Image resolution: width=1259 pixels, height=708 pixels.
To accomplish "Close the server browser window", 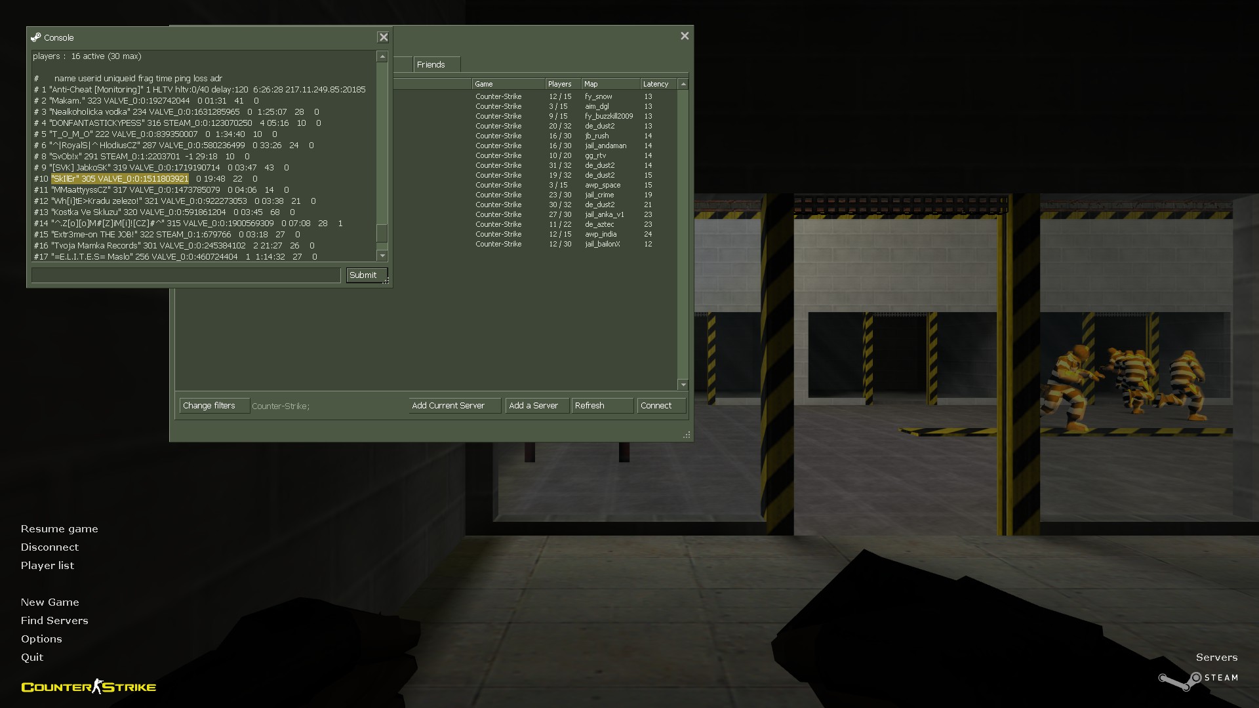I will tap(685, 36).
